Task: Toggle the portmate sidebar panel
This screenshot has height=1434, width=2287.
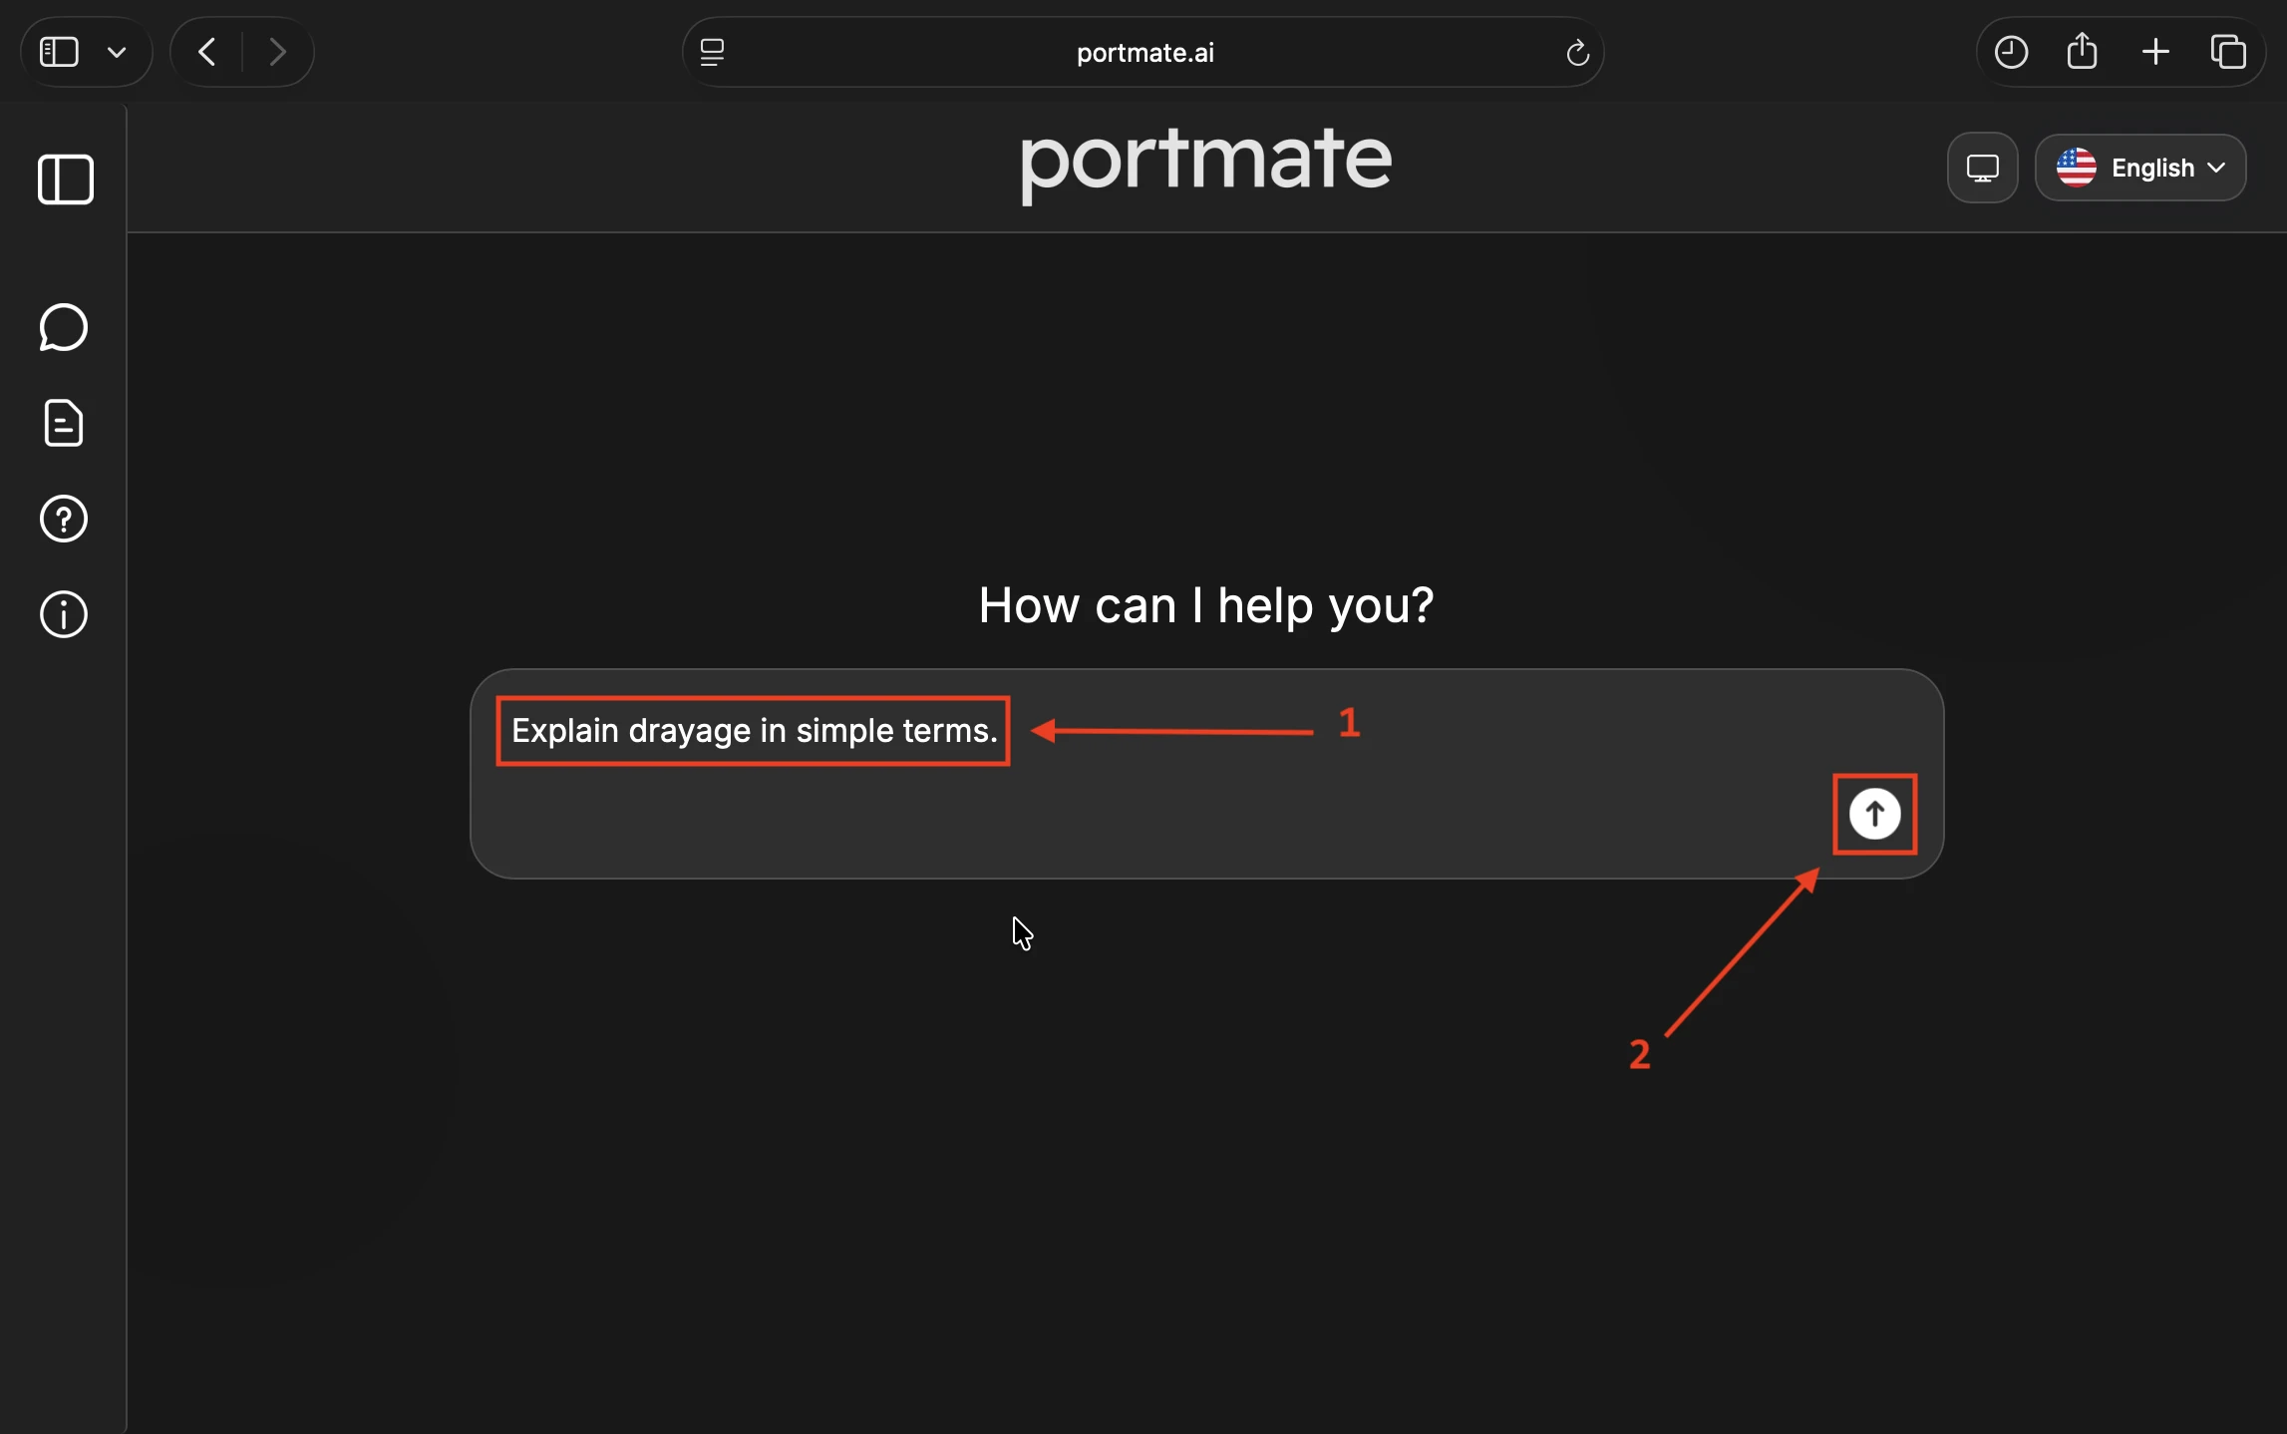Action: 66,179
